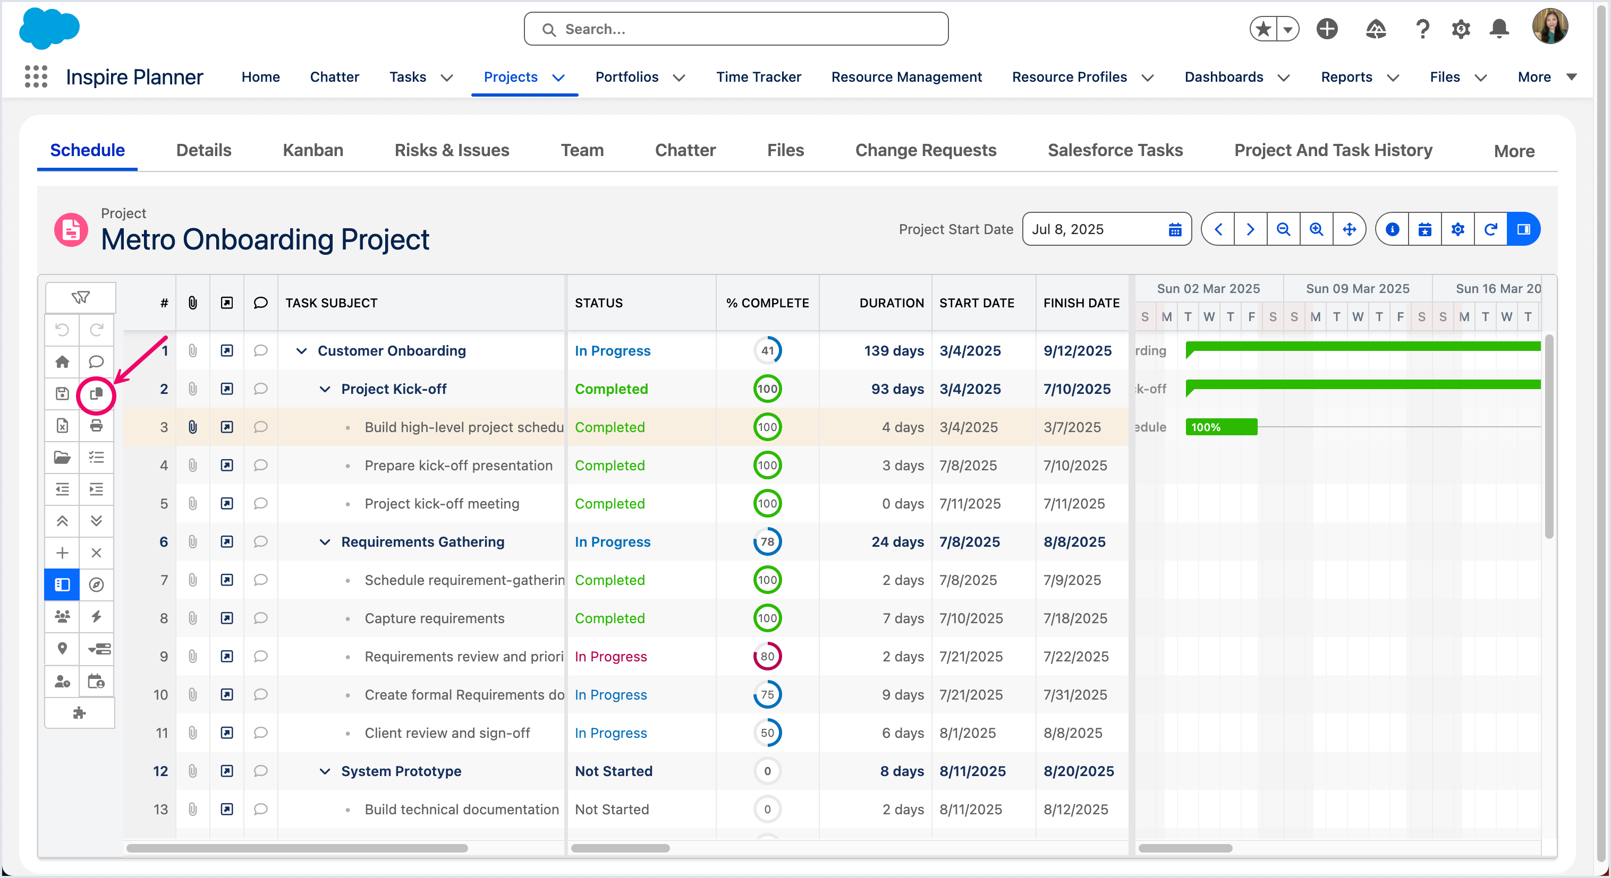Go to Time Tracker in navigation
Viewport: 1611px width, 878px height.
coord(758,77)
